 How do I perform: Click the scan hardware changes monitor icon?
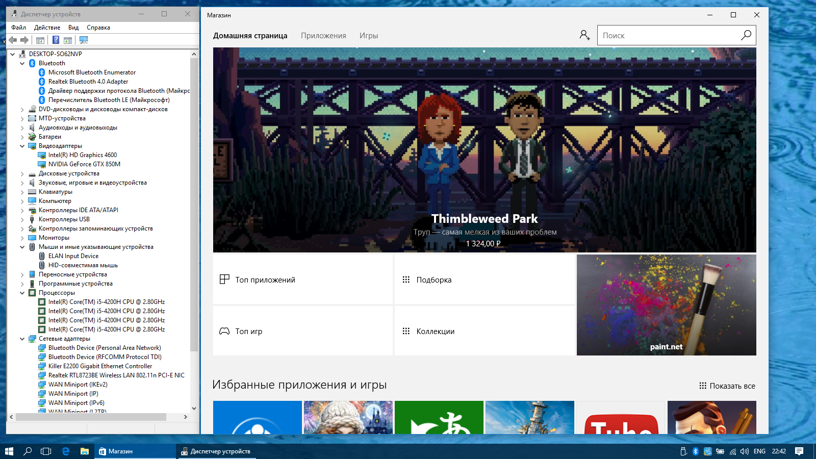click(84, 40)
